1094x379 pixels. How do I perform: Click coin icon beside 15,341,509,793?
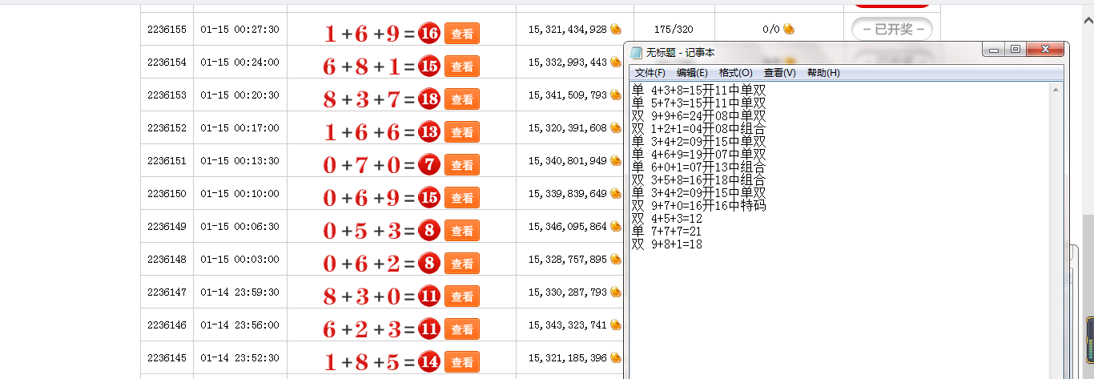point(616,95)
